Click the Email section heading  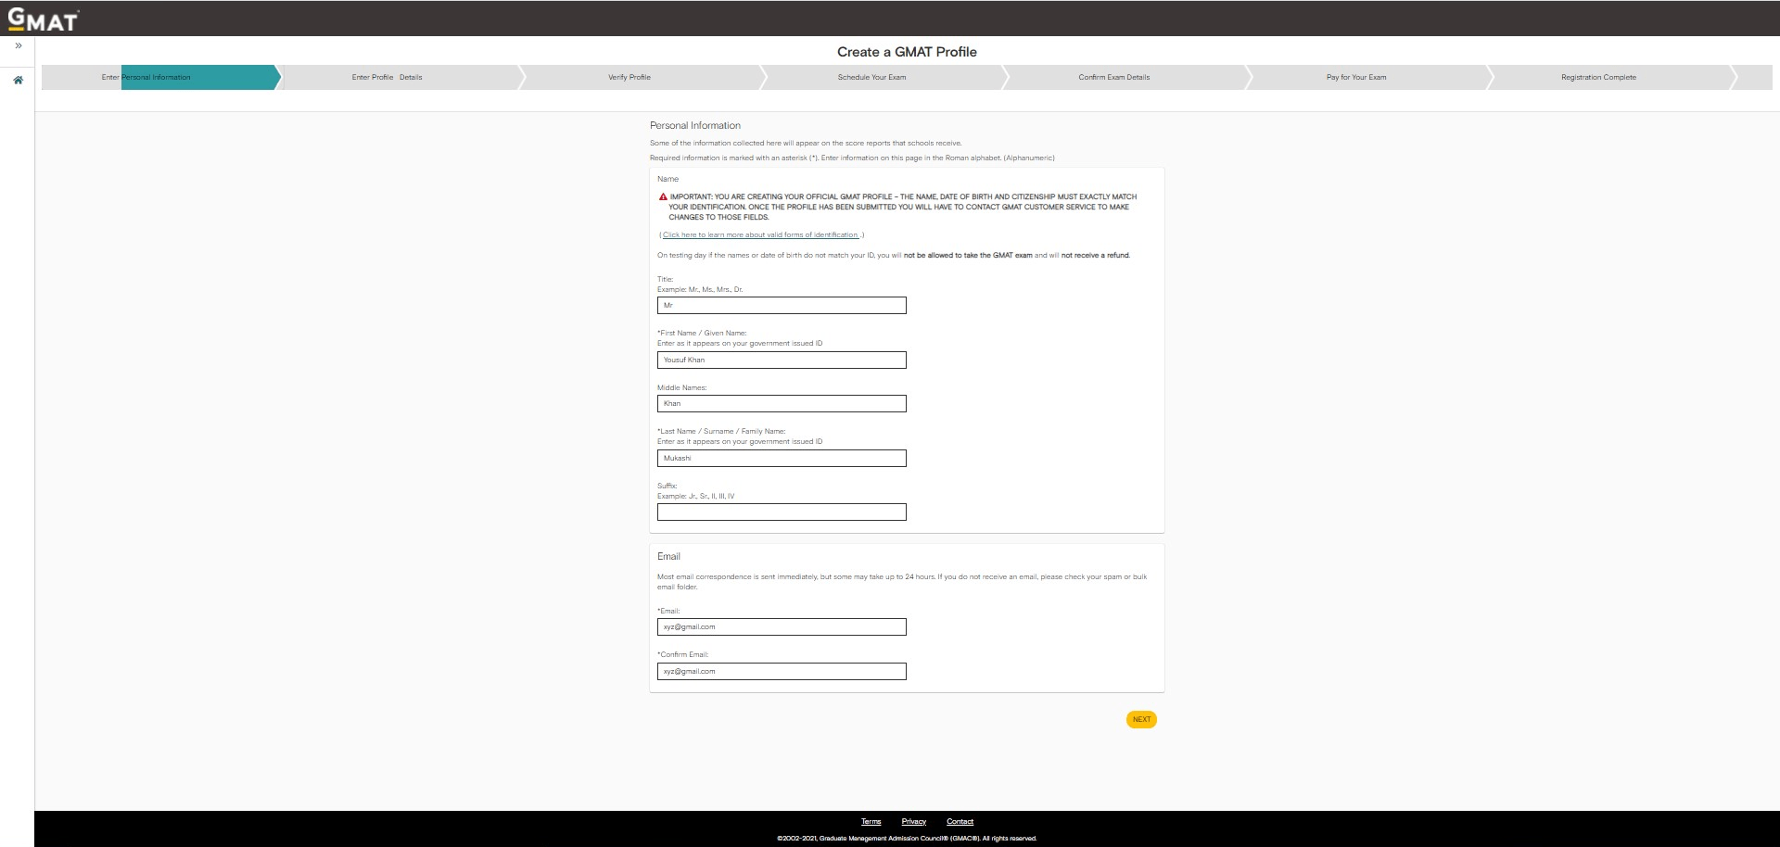668,556
